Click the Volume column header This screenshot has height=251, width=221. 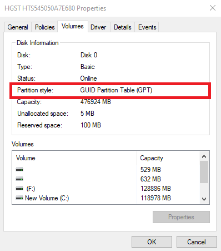tap(74, 158)
